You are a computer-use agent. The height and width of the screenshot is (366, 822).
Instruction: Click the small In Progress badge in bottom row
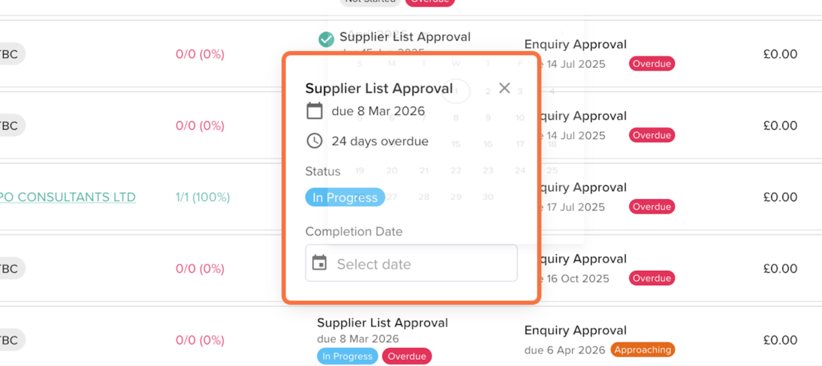coord(347,357)
